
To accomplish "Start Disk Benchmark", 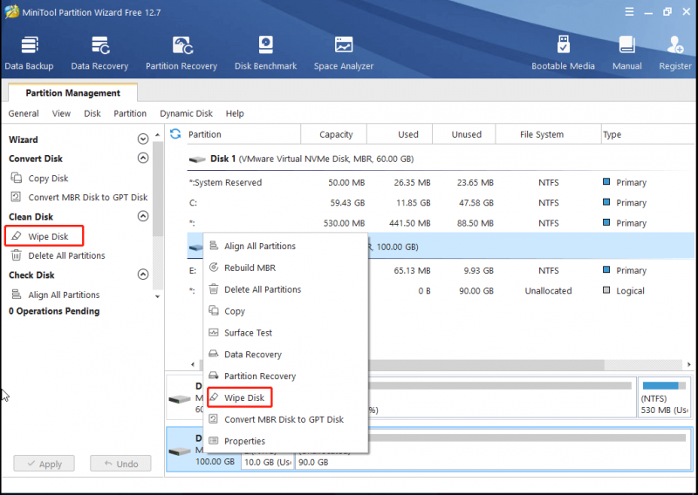I will point(266,53).
